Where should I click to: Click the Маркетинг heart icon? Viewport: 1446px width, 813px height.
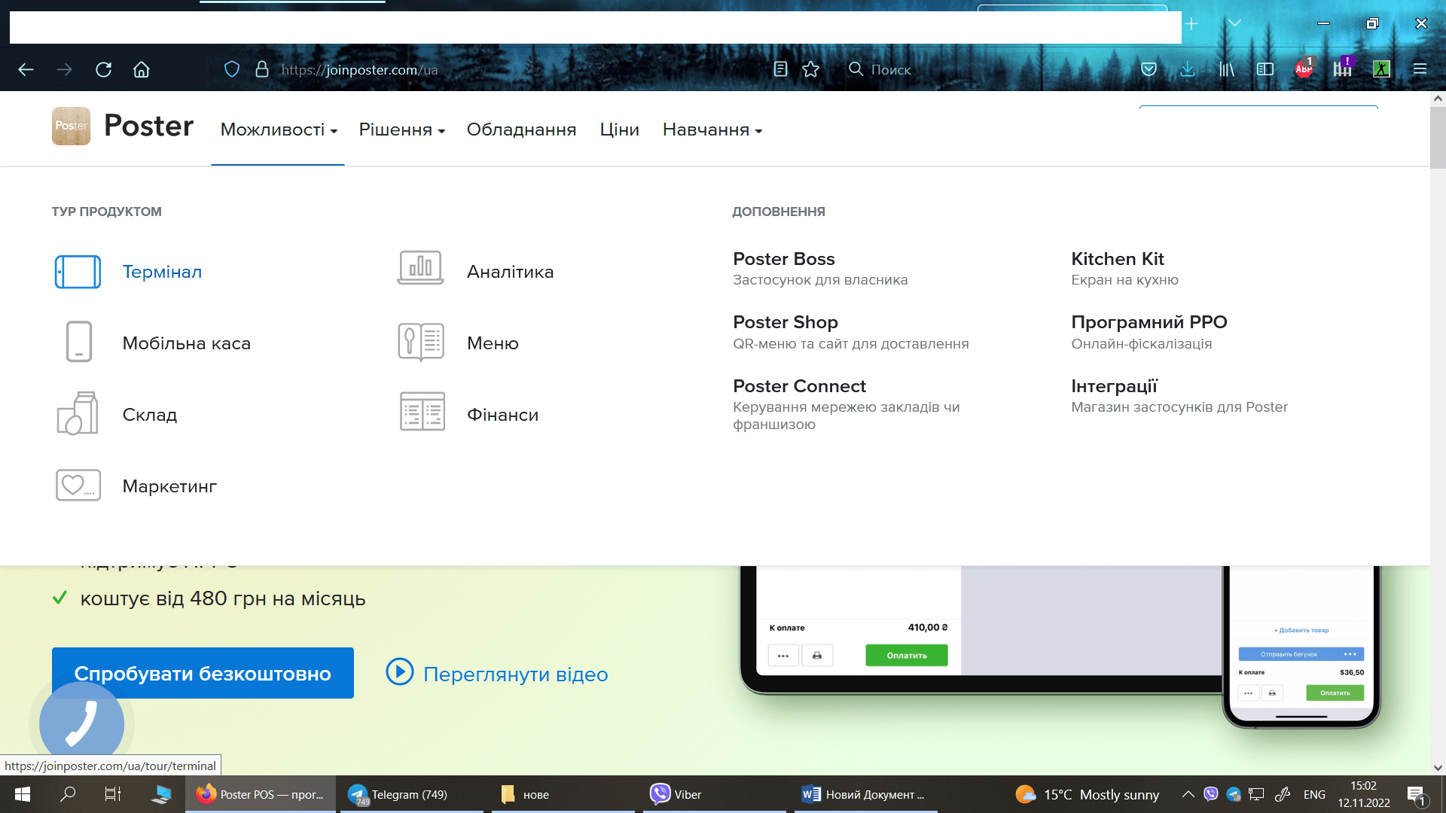(78, 486)
